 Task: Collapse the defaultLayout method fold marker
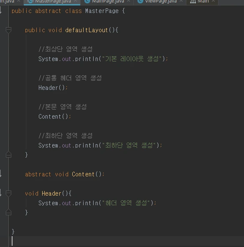(x=8, y=30)
